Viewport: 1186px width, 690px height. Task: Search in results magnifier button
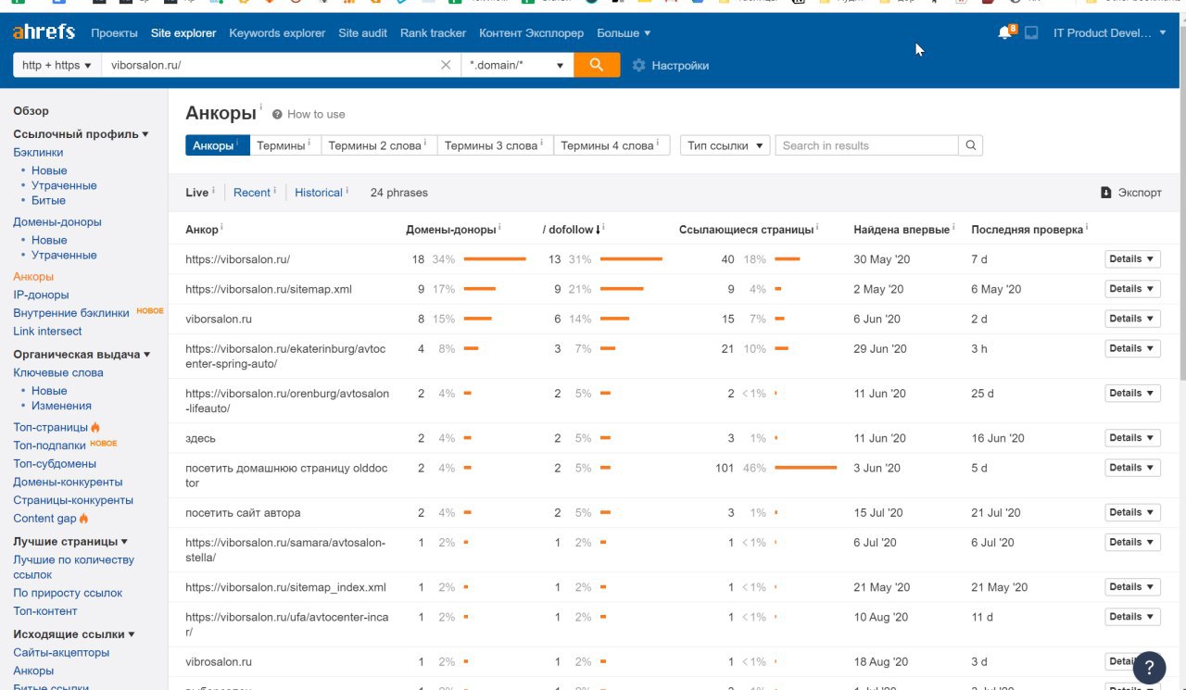(971, 145)
